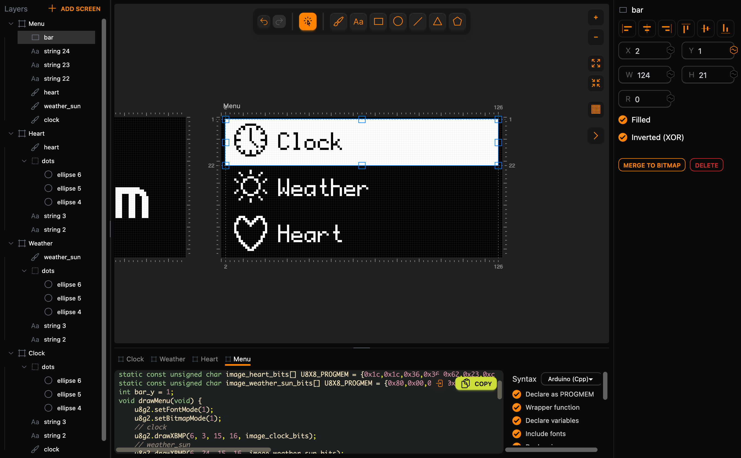Screen dimensions: 741x458
Task: Click the right arrow panel icon
Action: pos(596,135)
